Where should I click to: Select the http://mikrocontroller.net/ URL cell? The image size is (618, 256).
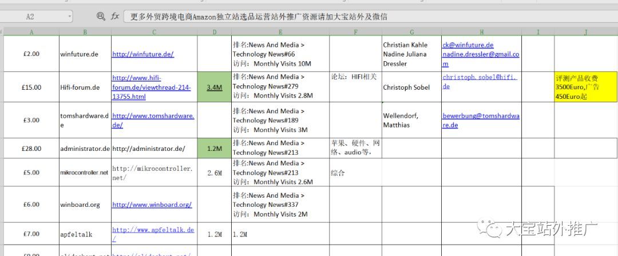click(x=154, y=173)
